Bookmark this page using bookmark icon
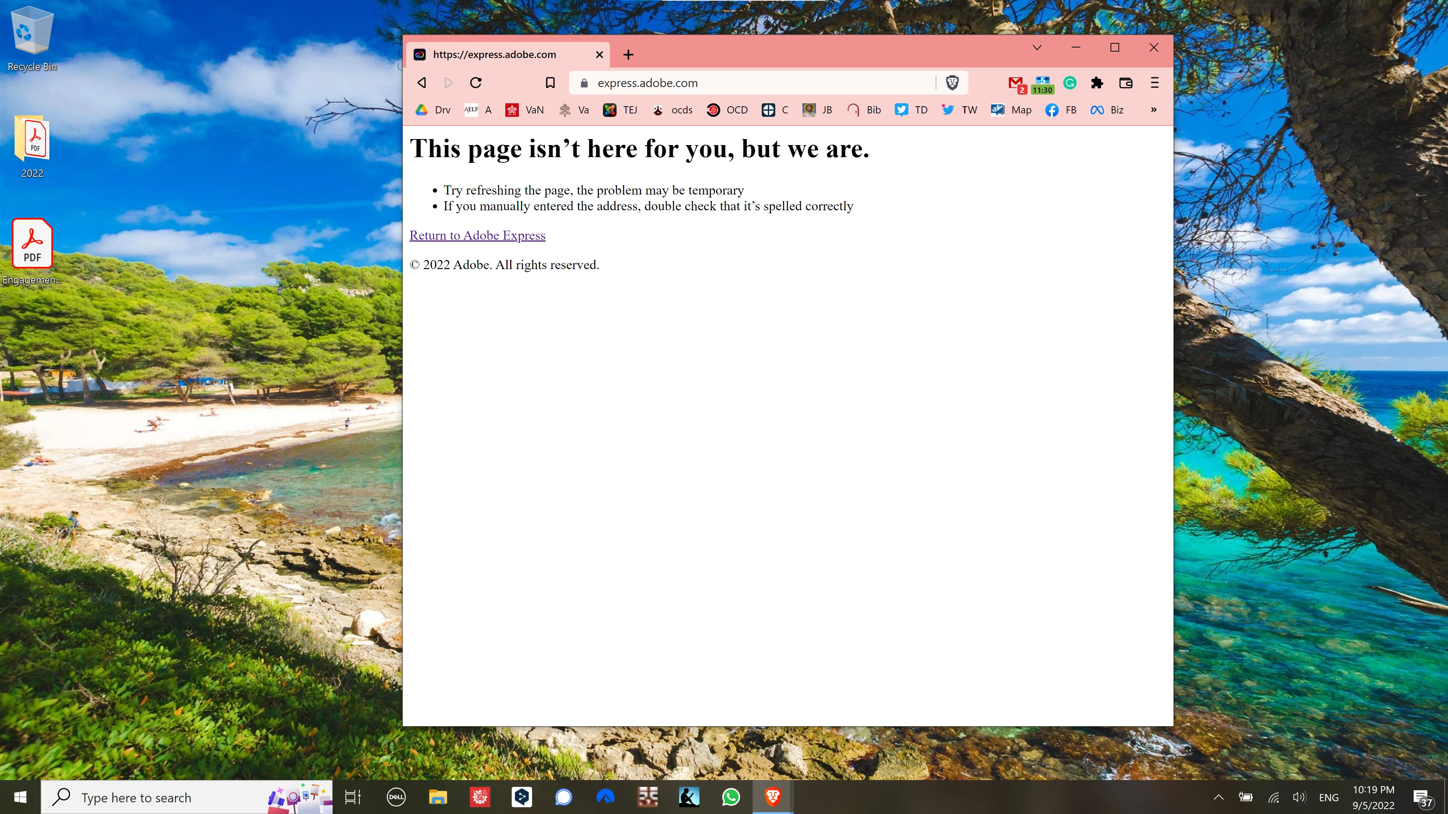 550,83
